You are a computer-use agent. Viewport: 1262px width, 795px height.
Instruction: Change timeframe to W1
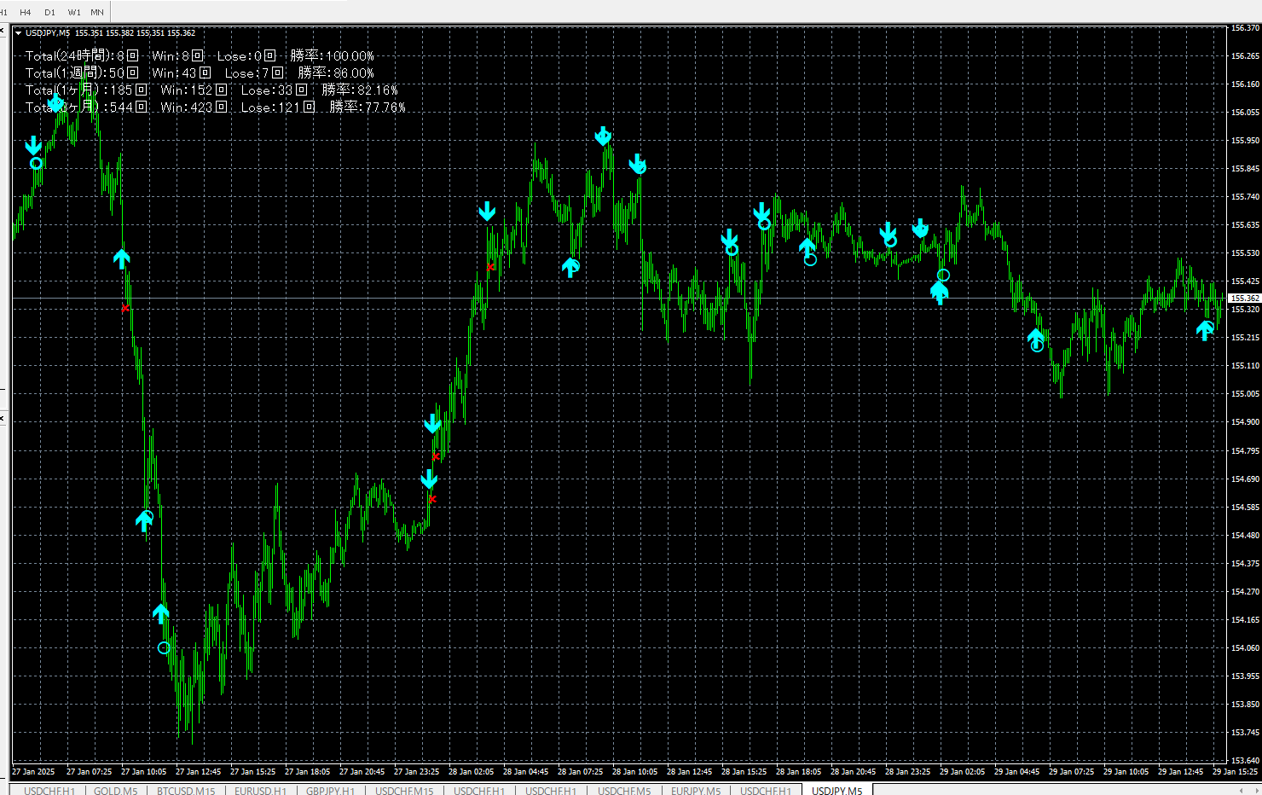point(74,12)
